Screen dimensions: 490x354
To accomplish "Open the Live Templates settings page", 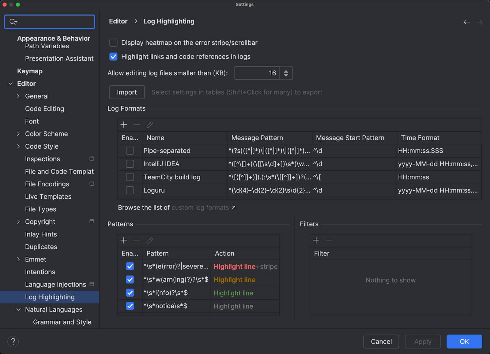I will coord(48,196).
